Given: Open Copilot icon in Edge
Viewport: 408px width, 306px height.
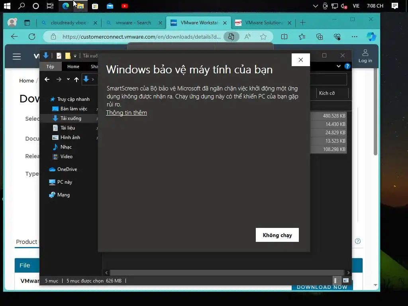Looking at the screenshot, I should coord(371,37).
